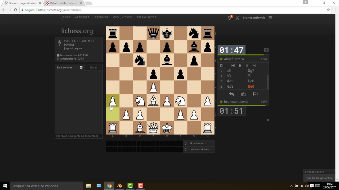Bookmark this page with the star

(328, 10)
